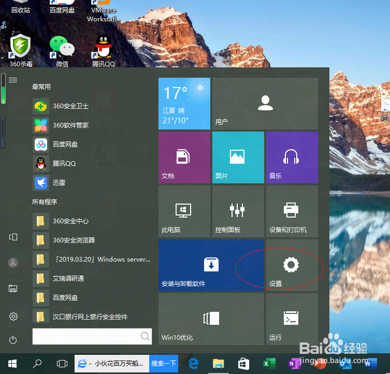390x374 pixels.
Task: Open the 设置 gear tile
Action: (x=292, y=265)
